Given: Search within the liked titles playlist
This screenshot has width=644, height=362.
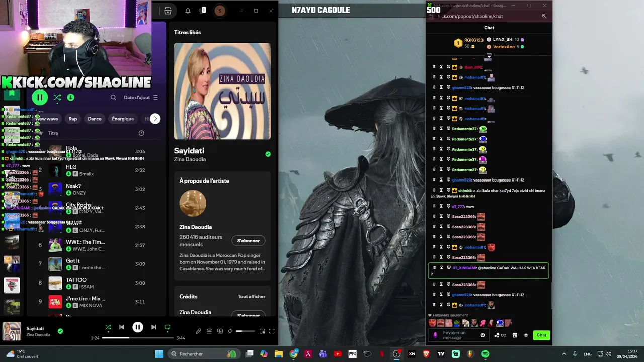Looking at the screenshot, I should (113, 97).
